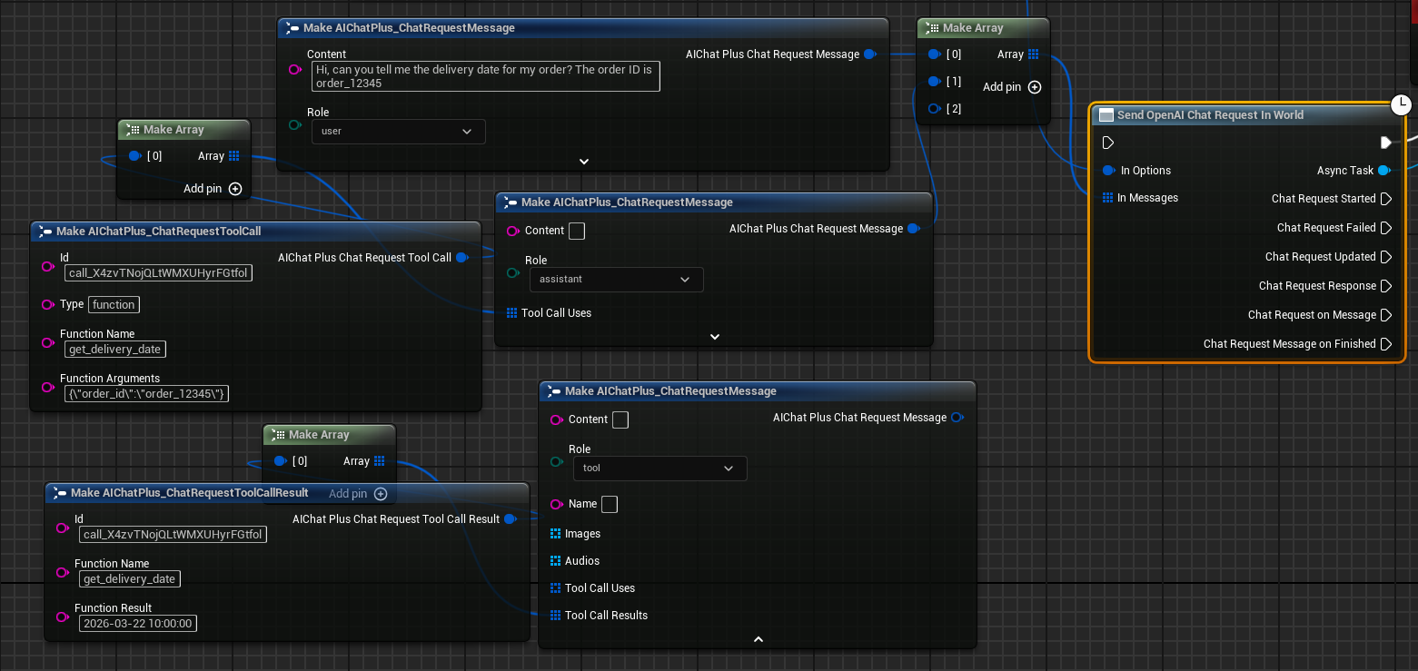Open the Role dropdown showing user
The image size is (1418, 671).
click(398, 132)
